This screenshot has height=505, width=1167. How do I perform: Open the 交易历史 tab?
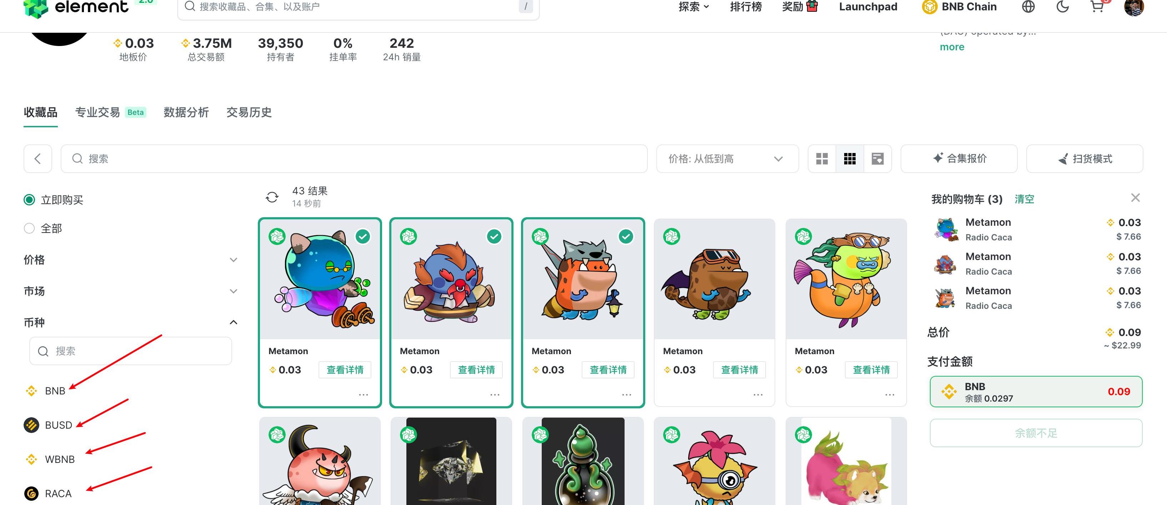249,112
